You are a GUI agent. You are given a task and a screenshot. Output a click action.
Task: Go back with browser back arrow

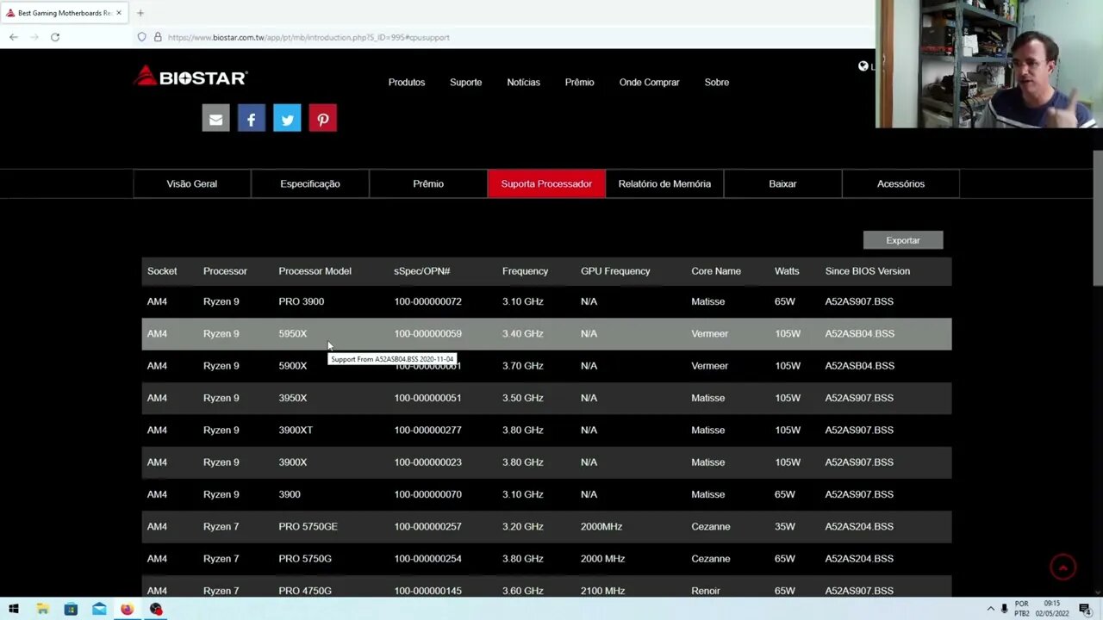pyautogui.click(x=14, y=37)
